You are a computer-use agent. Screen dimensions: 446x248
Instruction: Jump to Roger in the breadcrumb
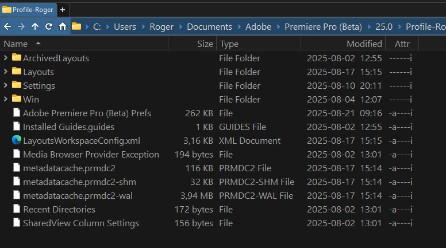click(x=162, y=27)
